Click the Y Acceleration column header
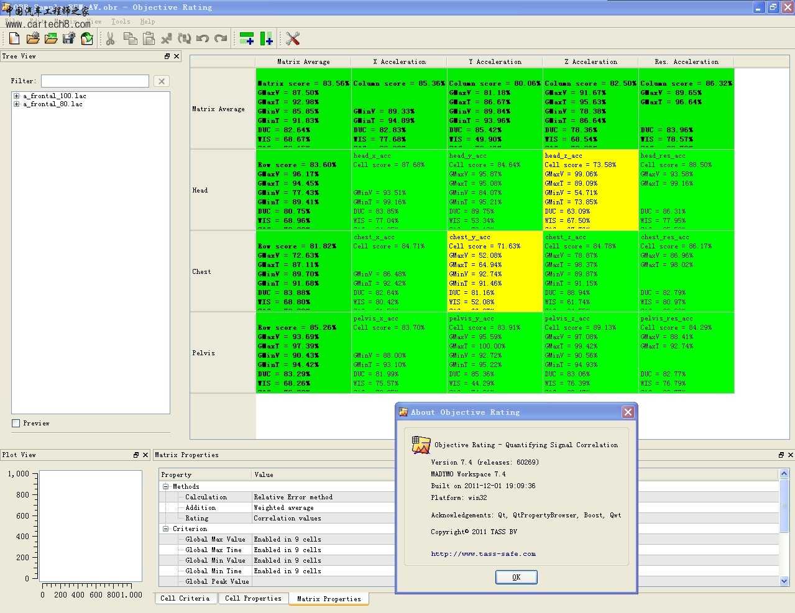The width and height of the screenshot is (795, 613). coord(495,62)
